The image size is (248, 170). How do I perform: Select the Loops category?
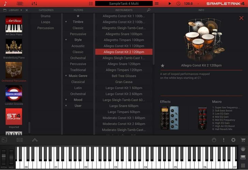(46, 22)
